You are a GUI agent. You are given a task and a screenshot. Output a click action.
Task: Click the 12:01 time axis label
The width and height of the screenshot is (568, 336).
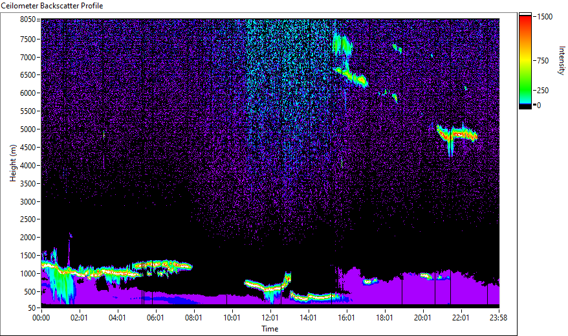coord(270,318)
